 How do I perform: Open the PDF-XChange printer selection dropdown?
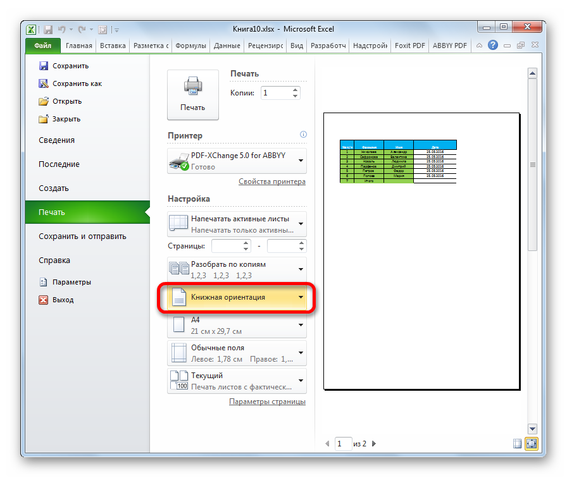[x=301, y=161]
